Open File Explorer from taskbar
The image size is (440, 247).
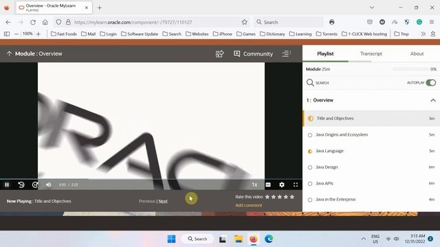pyautogui.click(x=239, y=239)
